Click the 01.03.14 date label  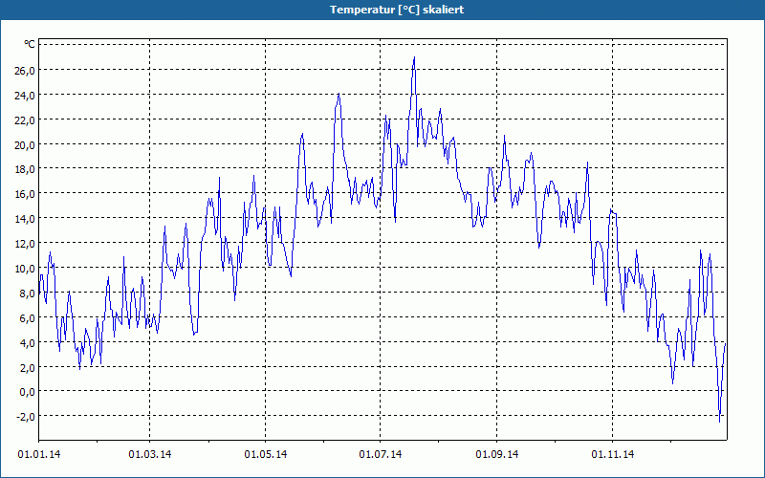click(150, 454)
